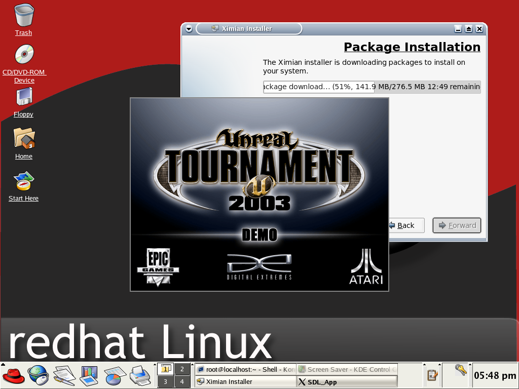Open the Trash desktop icon
This screenshot has width=519, height=389.
tap(24, 15)
